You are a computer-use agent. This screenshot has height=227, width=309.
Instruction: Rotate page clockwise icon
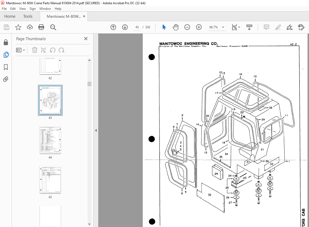[62, 50]
